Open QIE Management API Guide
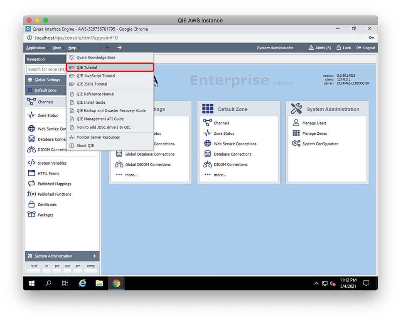Screen dimensions: 401x321 [x=110, y=119]
